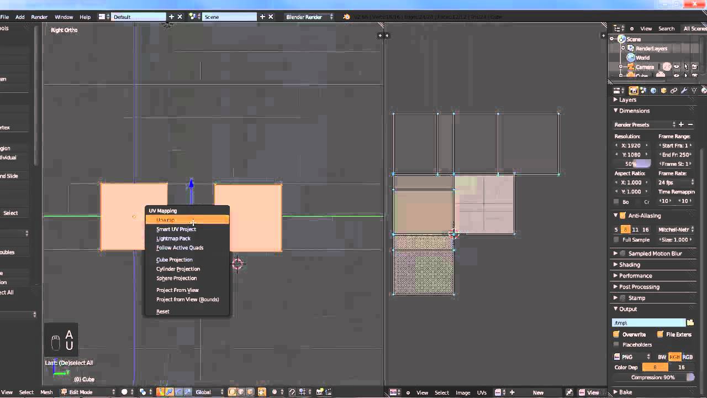707x398 pixels.
Task: Collapse the Dimensions panel
Action: coord(634,111)
